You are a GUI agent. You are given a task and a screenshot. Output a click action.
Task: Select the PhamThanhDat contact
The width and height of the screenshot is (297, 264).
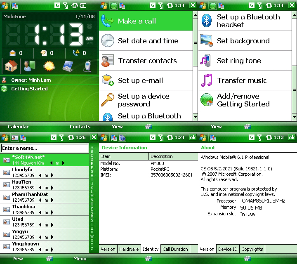click(45, 197)
